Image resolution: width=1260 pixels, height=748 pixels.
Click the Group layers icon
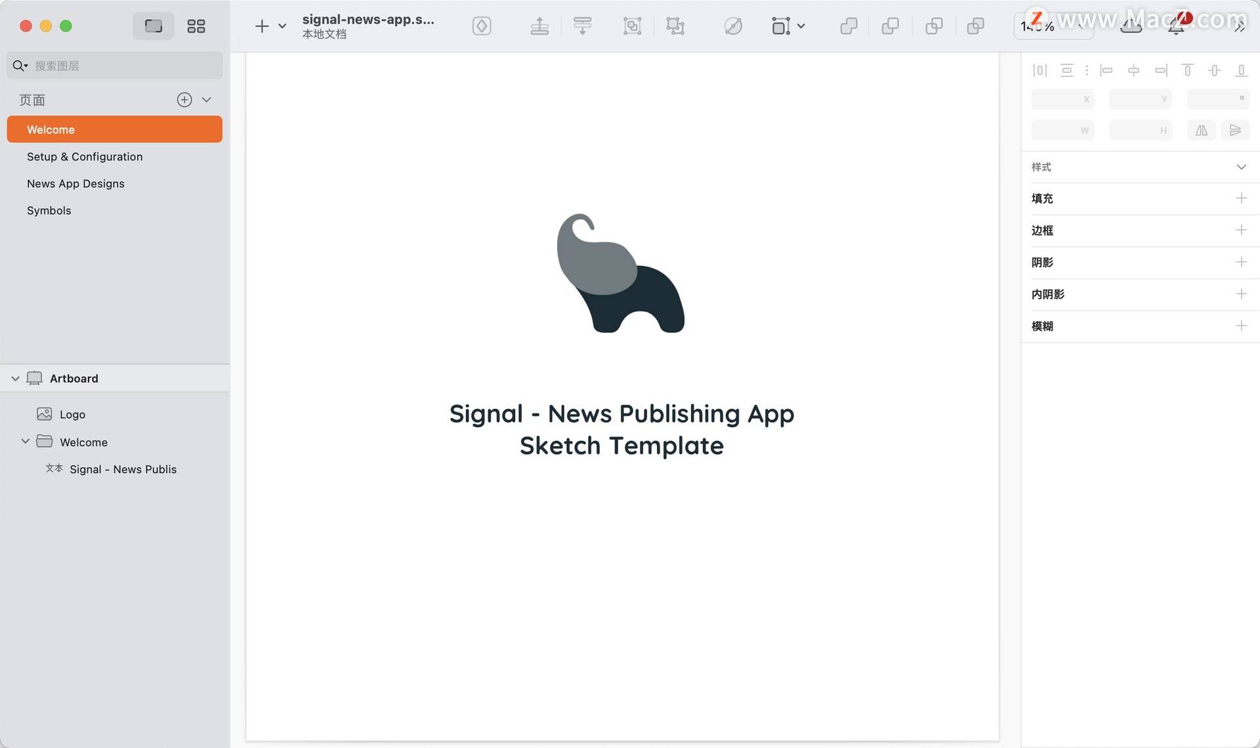coord(632,26)
